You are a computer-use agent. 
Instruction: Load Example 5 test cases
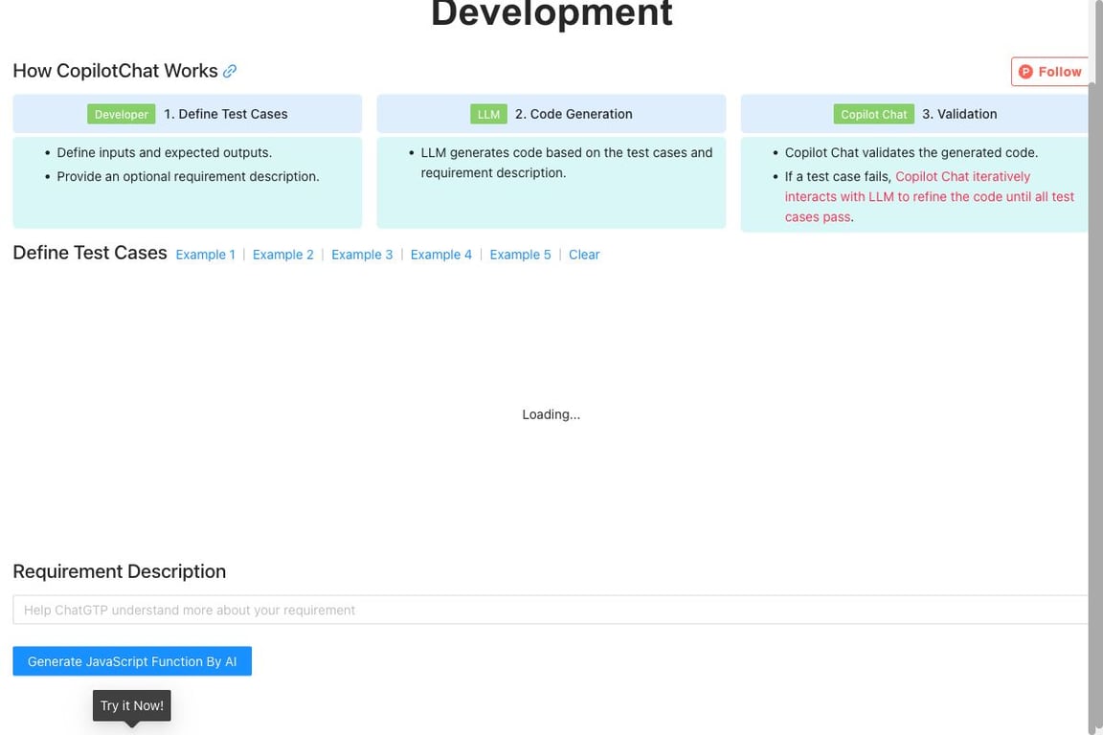(521, 255)
